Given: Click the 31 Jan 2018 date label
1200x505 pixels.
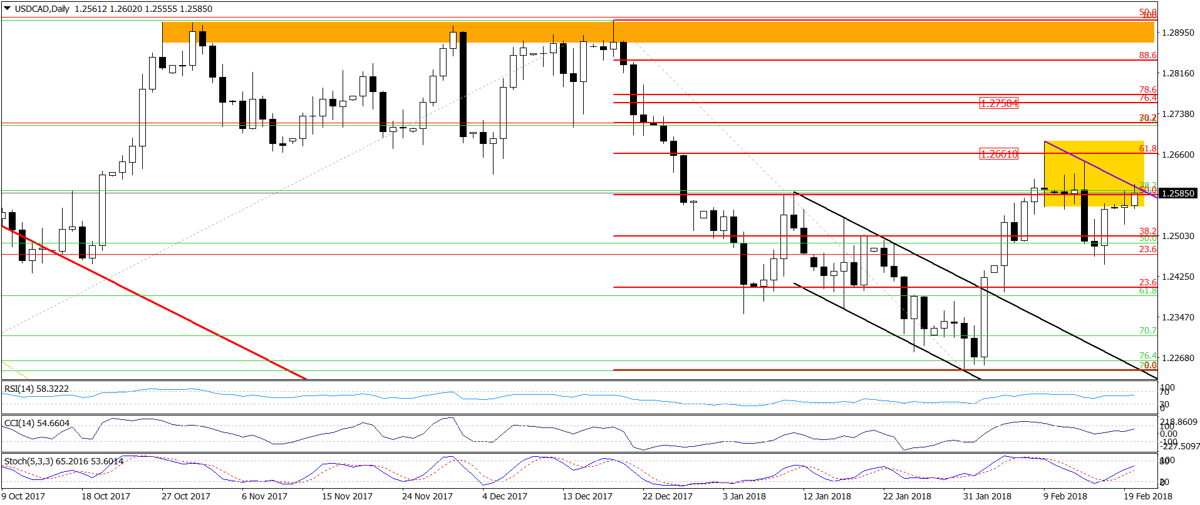Looking at the screenshot, I should (987, 496).
